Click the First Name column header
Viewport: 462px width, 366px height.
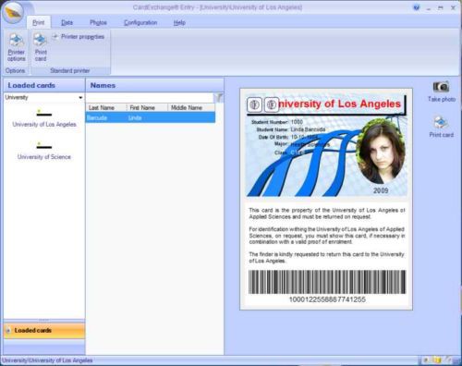(x=147, y=107)
